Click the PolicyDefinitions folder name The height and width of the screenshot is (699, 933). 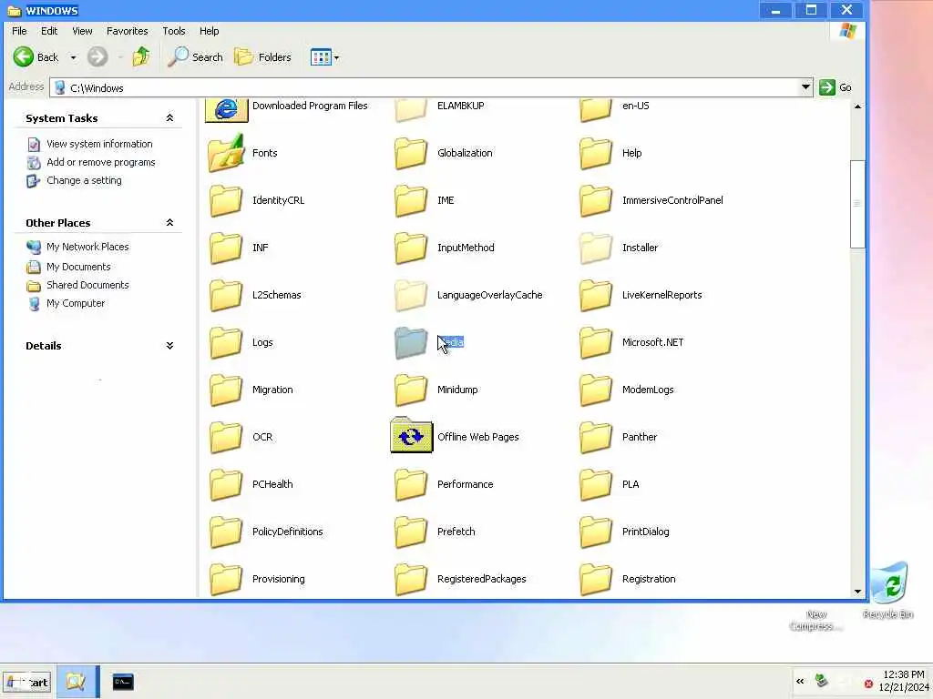click(x=287, y=532)
